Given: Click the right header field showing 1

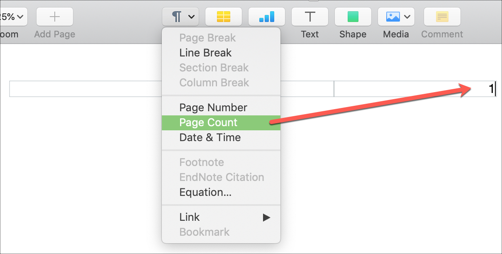Looking at the screenshot, I should [415, 89].
